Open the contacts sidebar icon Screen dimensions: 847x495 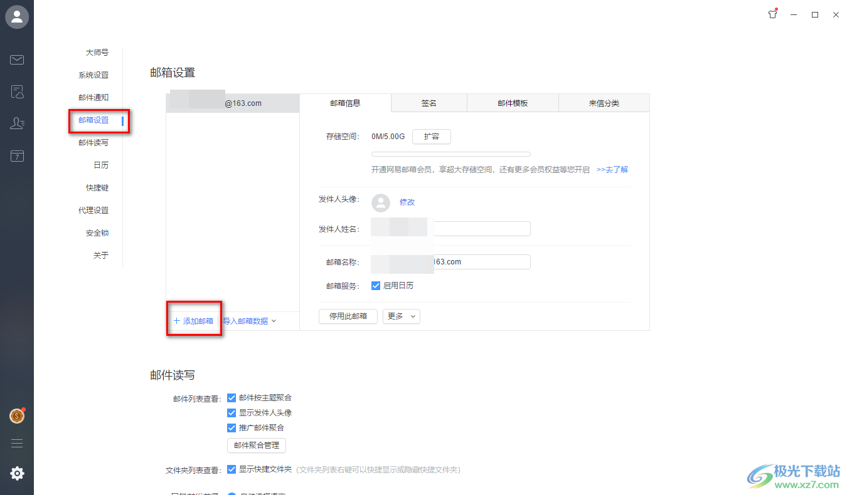17,123
